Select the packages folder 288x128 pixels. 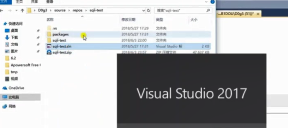(x=128, y=34)
